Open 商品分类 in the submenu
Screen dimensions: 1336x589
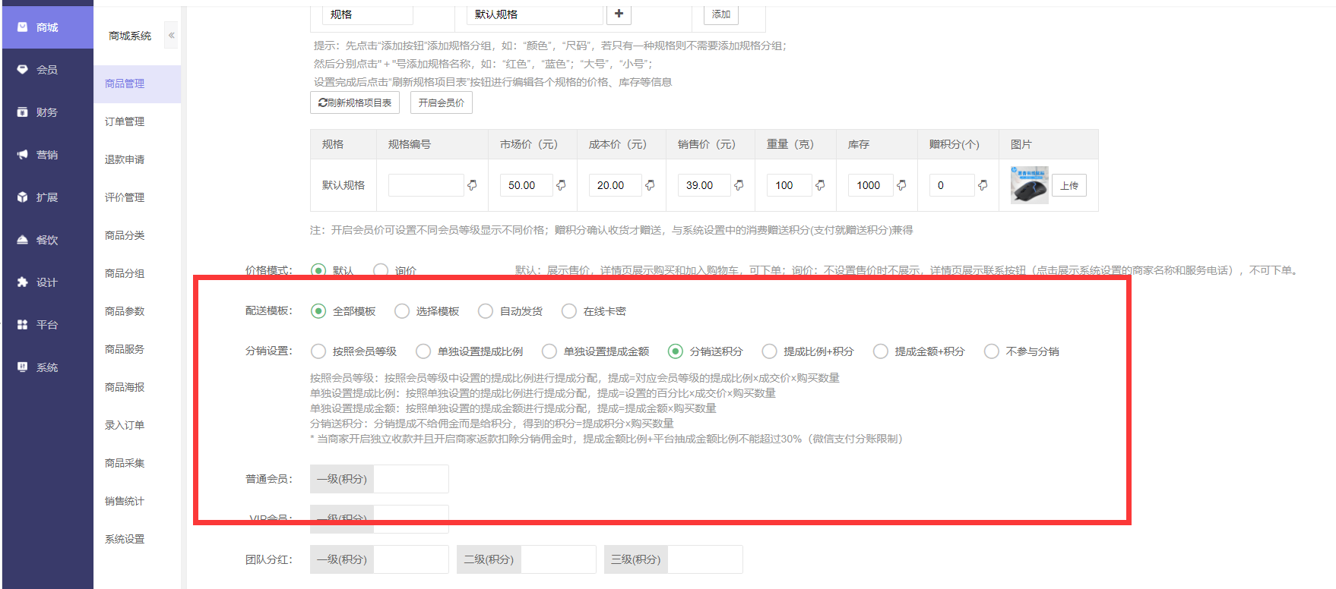click(x=125, y=235)
